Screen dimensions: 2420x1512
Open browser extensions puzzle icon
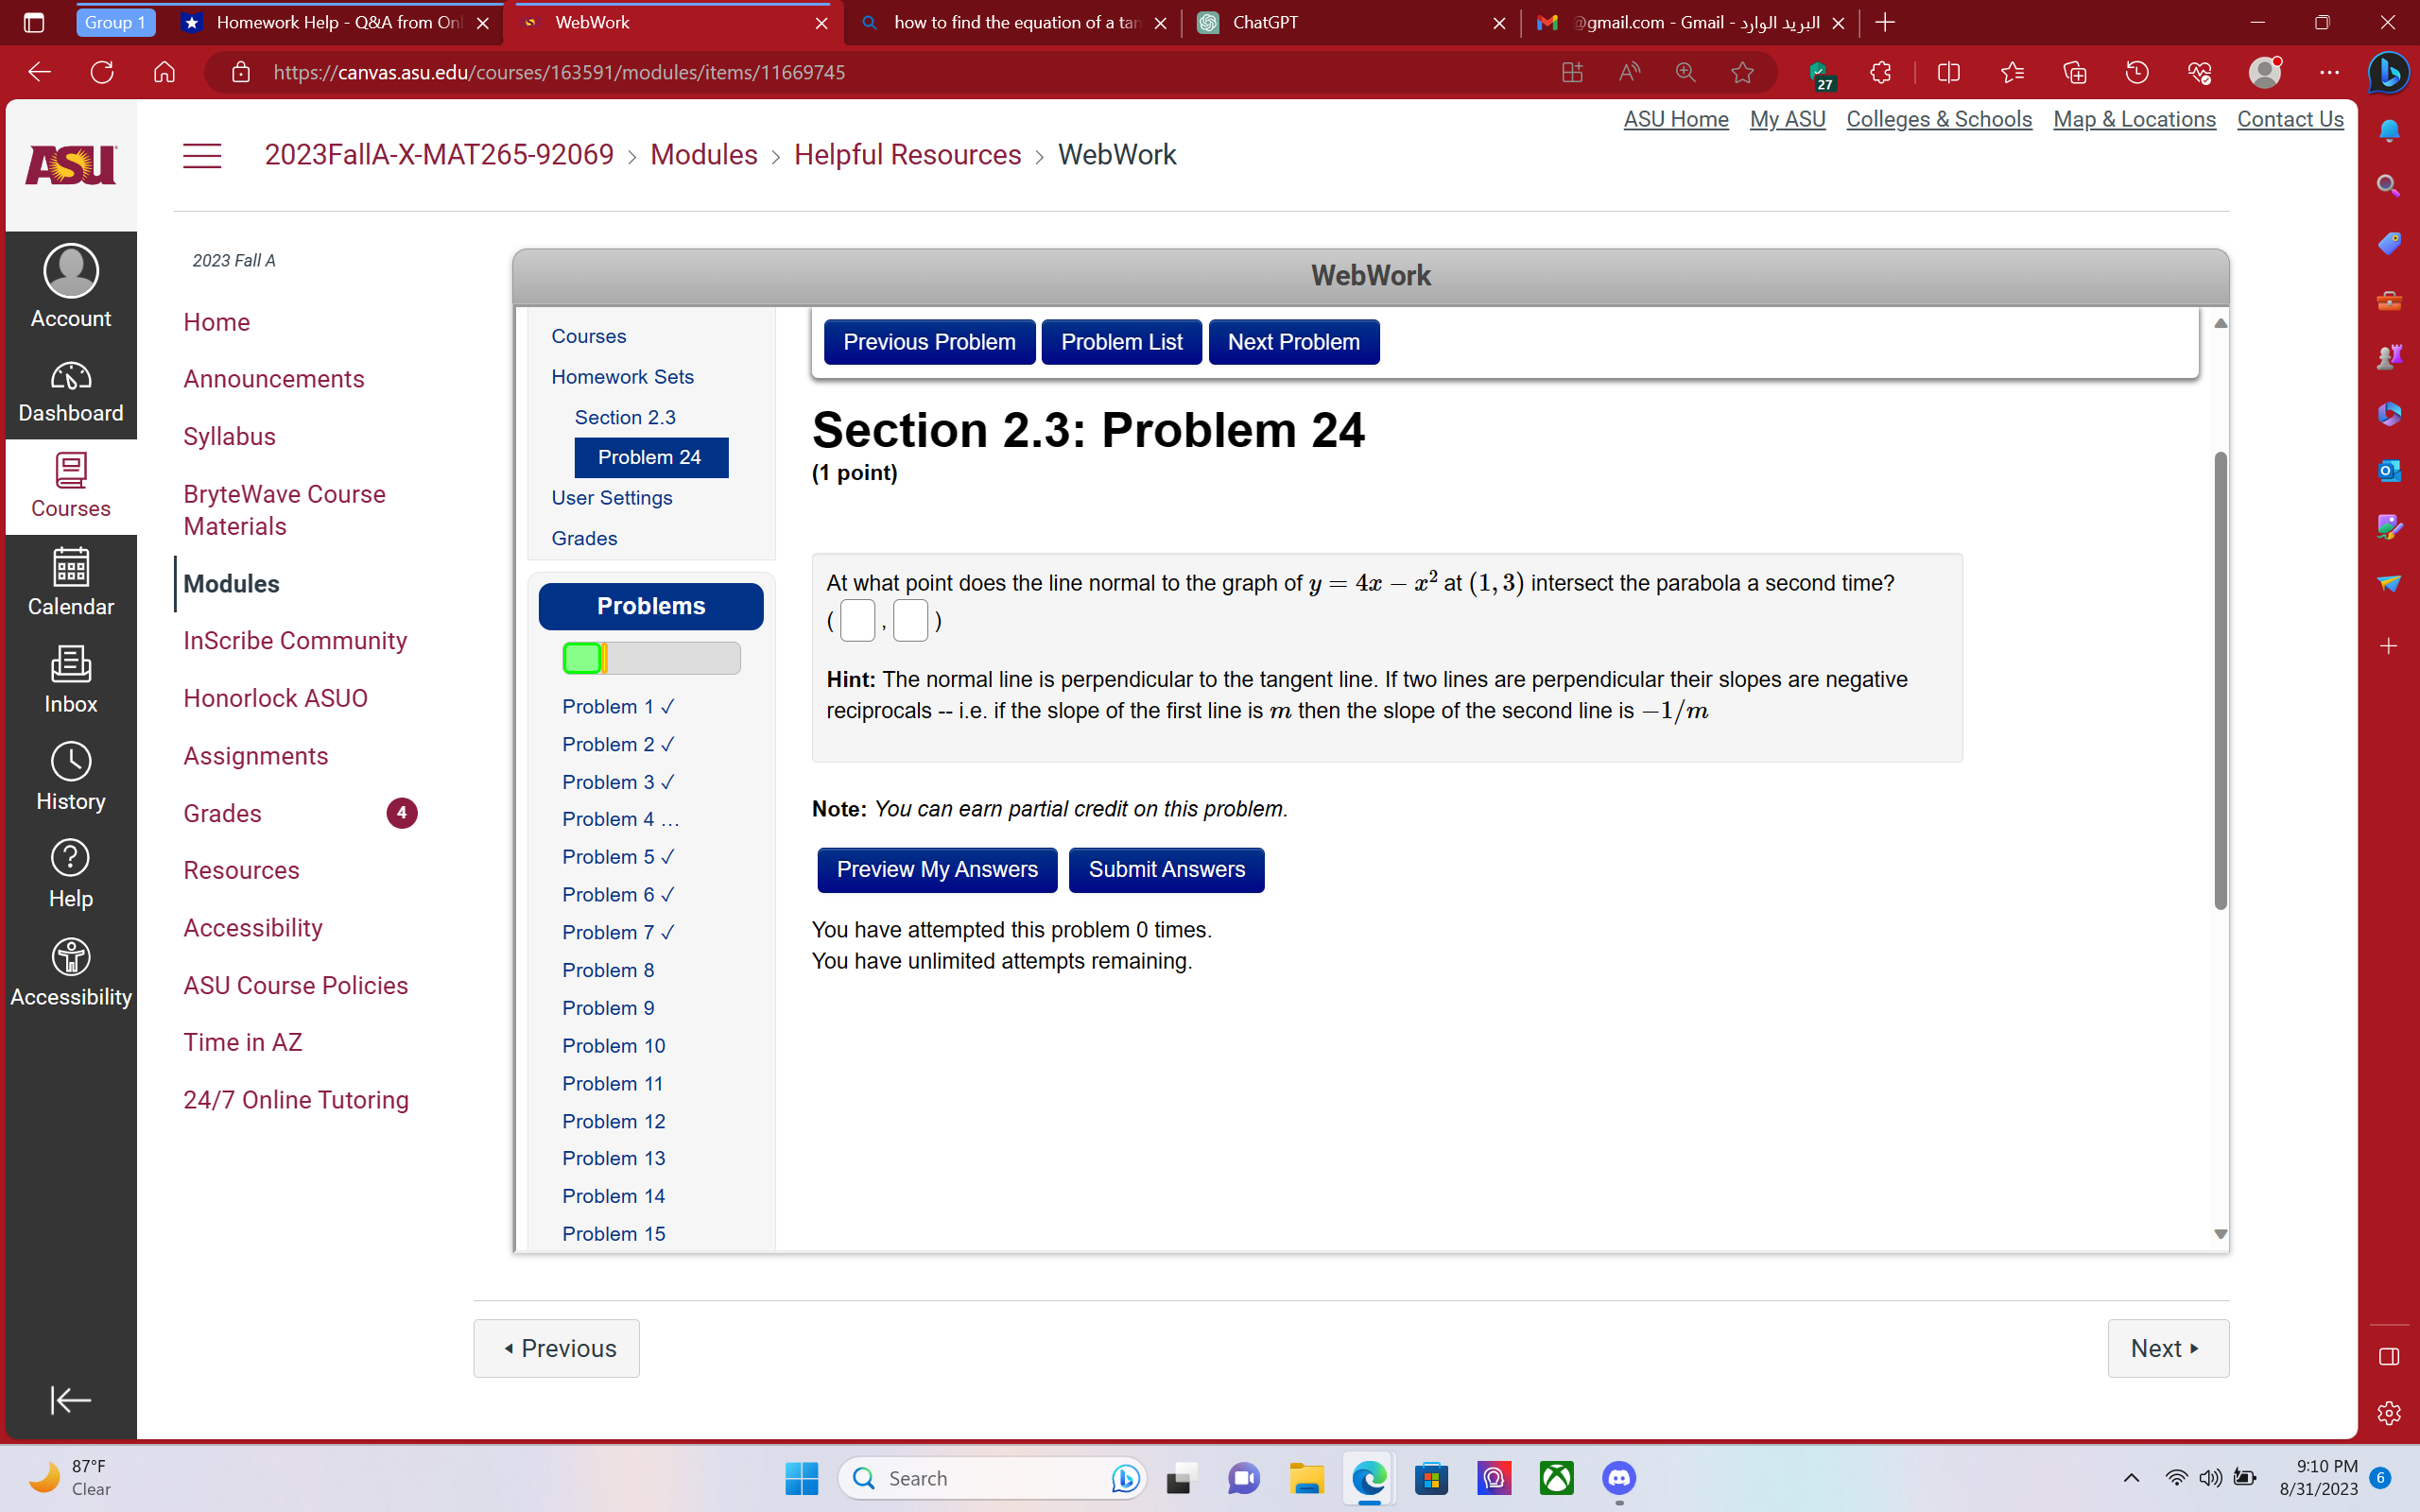pos(1880,72)
